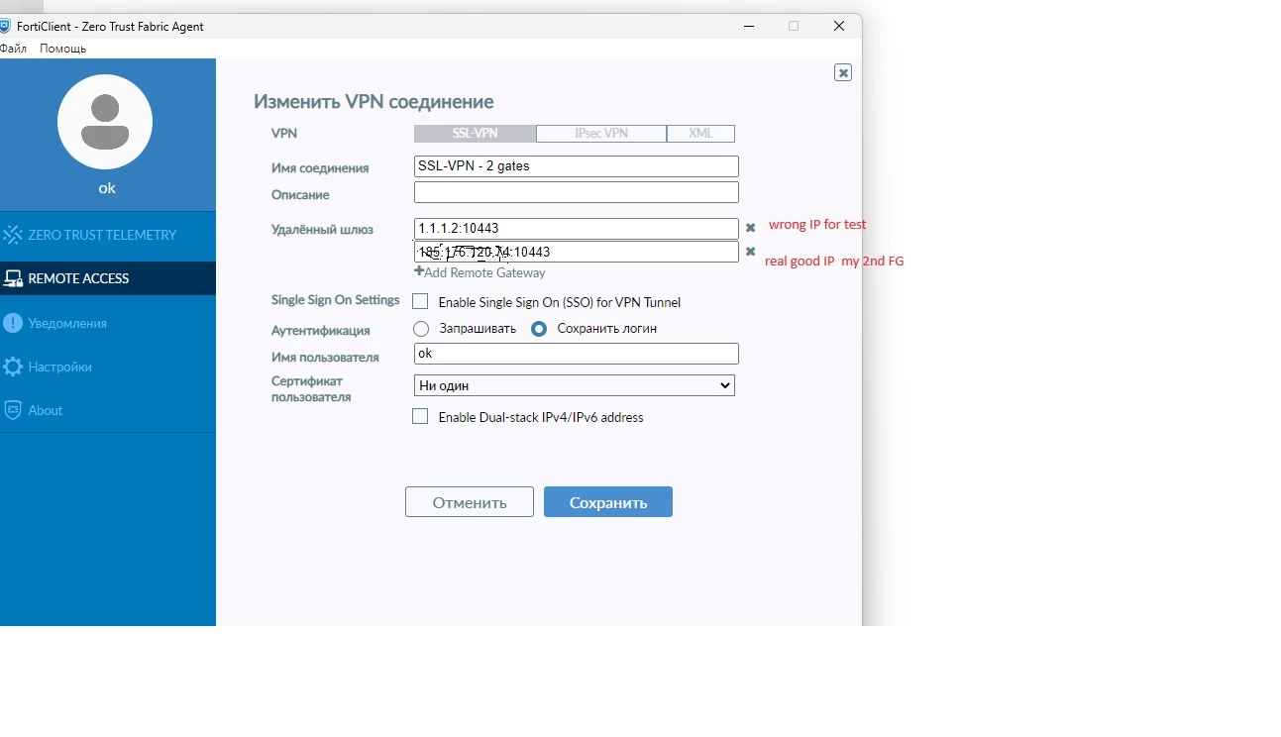Screen dimensions: 1281x737
Task: Click the Уведомления exclamation icon
Action: click(13, 323)
